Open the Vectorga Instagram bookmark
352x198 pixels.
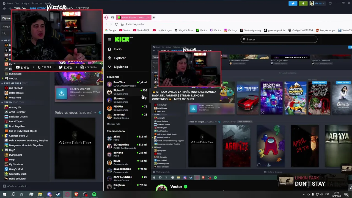tap(230, 30)
